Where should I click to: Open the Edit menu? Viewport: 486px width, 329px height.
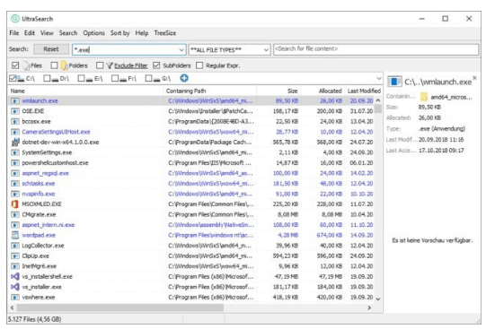(30, 33)
